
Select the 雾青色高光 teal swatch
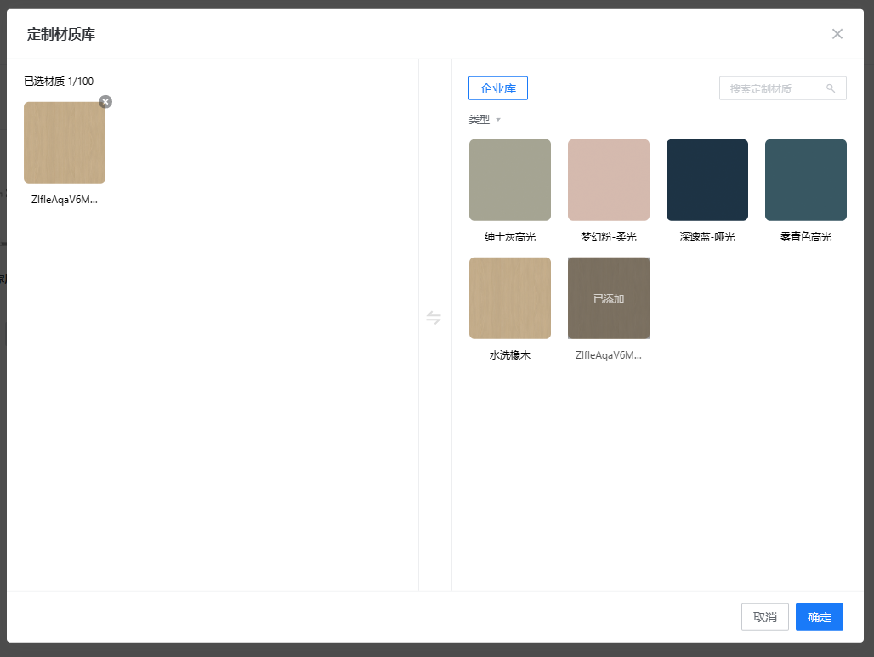tap(806, 180)
